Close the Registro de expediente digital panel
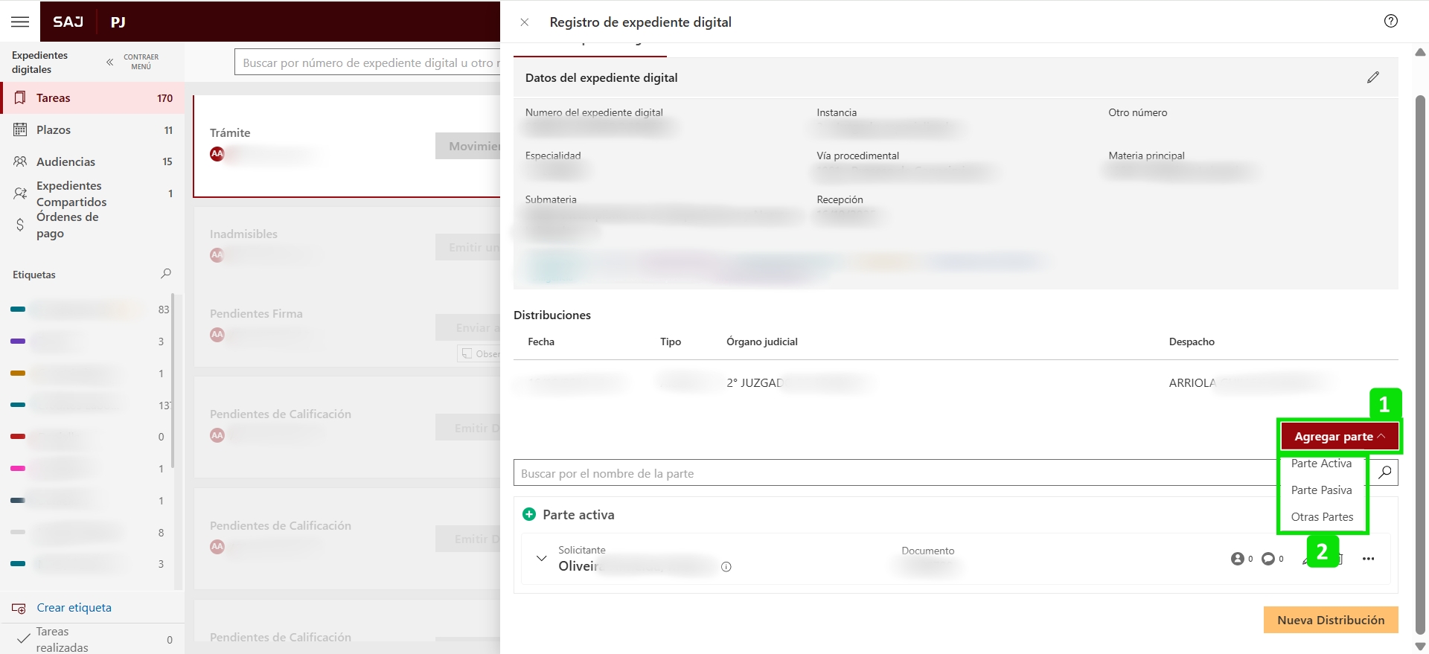This screenshot has height=654, width=1429. point(525,22)
